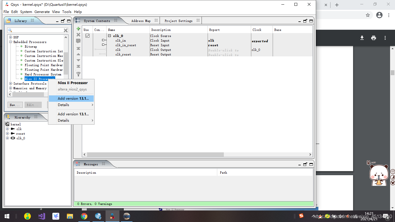Image resolution: width=395 pixels, height=222 pixels.
Task: Select the System Contents tab
Action: 97,21
